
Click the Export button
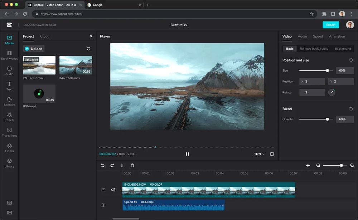[330, 25]
